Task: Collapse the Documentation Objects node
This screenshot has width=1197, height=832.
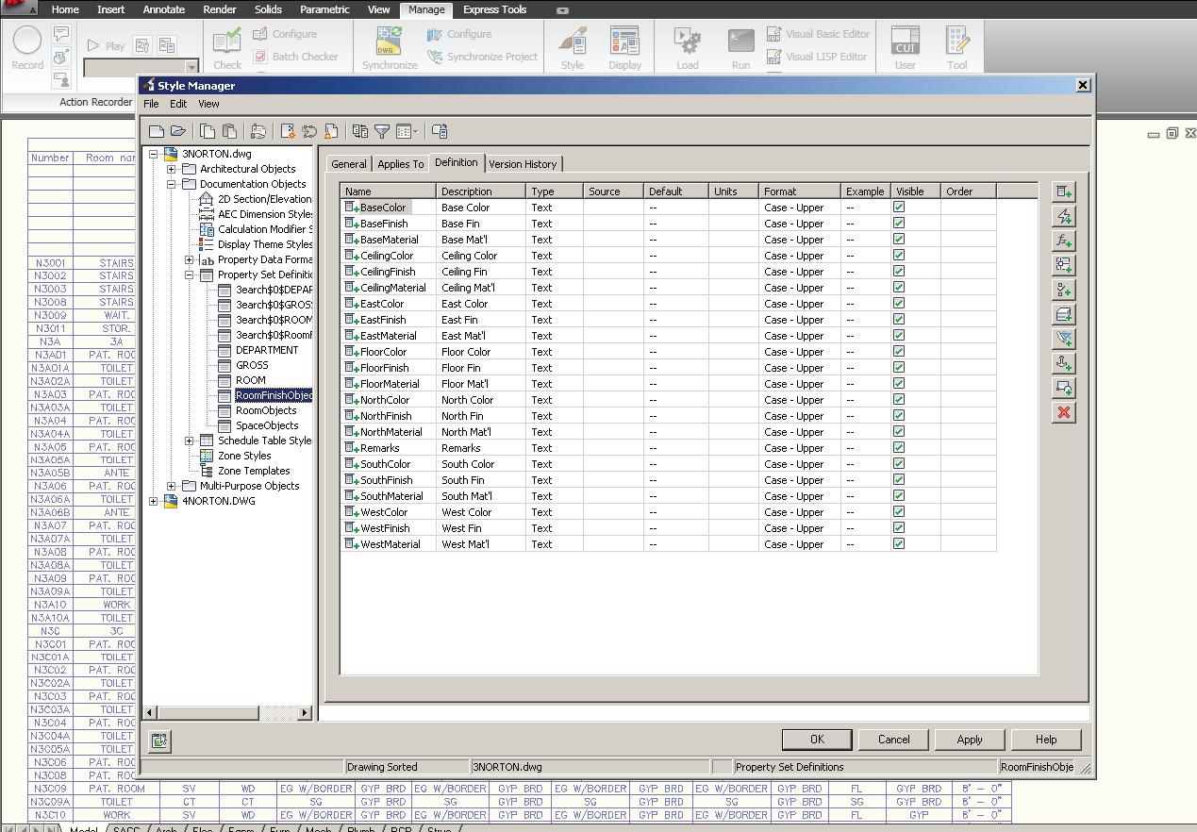Action: [172, 184]
